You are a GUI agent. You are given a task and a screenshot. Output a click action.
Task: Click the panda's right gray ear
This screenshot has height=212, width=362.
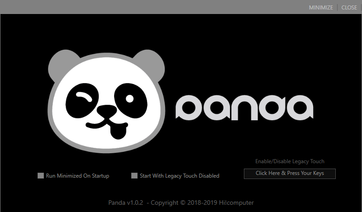pyautogui.click(x=151, y=64)
